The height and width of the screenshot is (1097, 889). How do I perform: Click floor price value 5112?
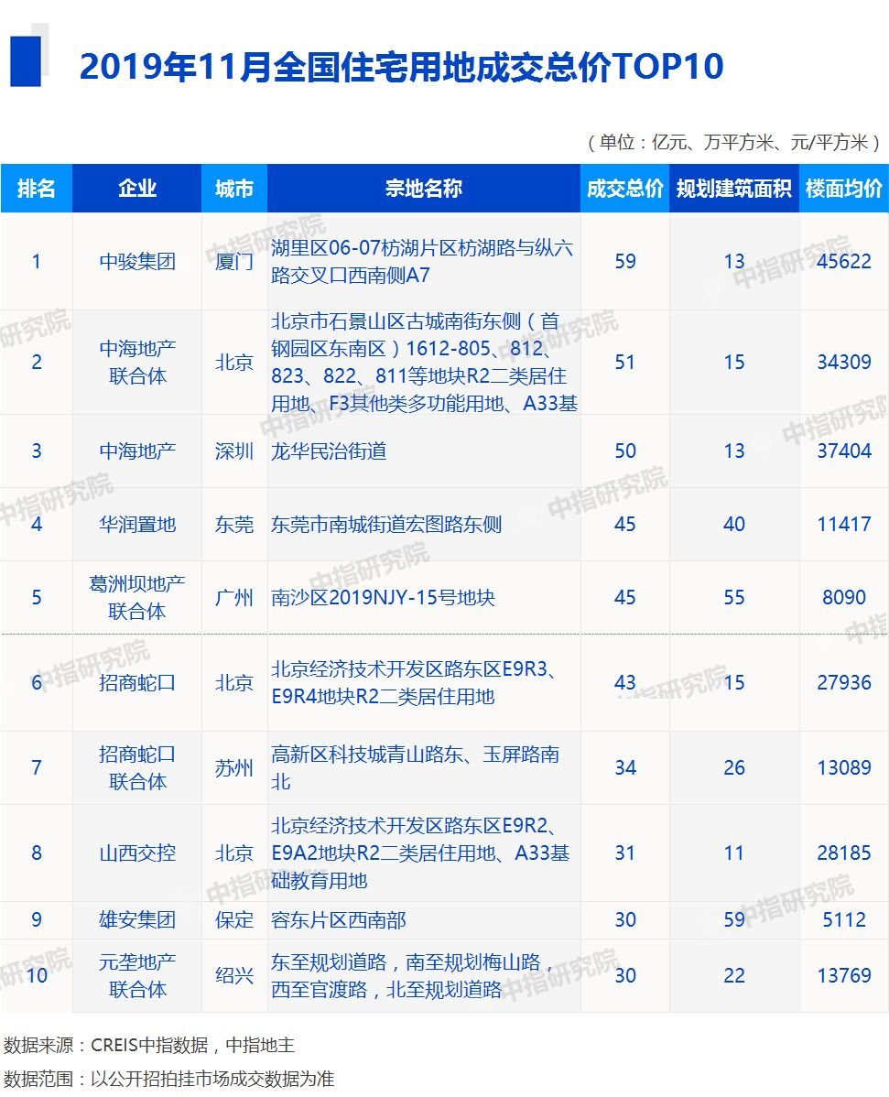844,919
